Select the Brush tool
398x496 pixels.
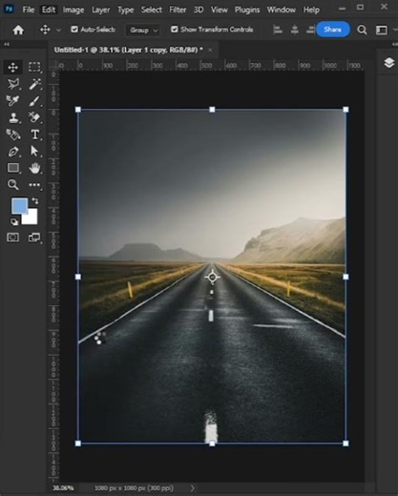[34, 101]
